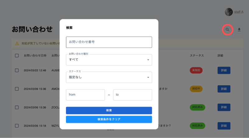Click the yellow 対応中 status badge
Screen dimensions: 249x138
[x=196, y=89]
